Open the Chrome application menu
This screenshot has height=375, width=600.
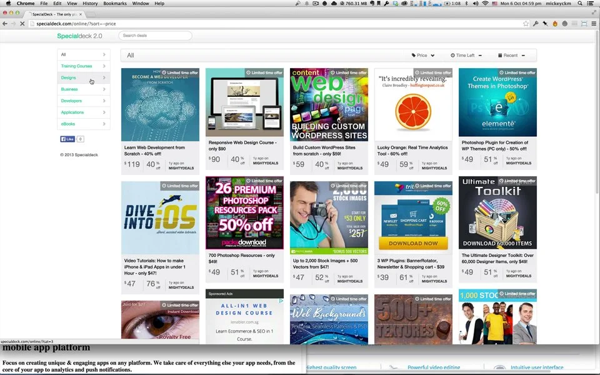click(25, 4)
